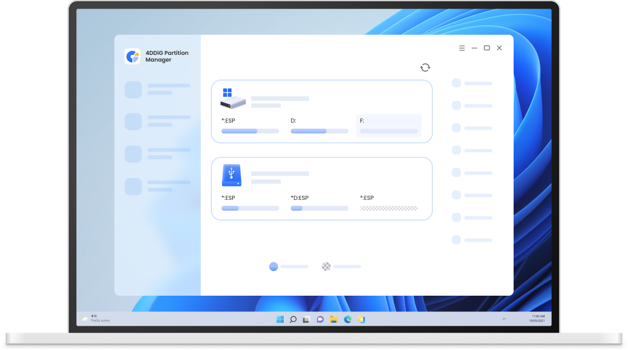This screenshot has width=628, height=350.
Task: Click the blue used-space legend circle
Action: 274,267
